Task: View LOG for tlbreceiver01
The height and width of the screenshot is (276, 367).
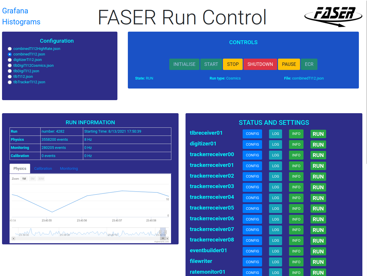Action: (x=275, y=134)
